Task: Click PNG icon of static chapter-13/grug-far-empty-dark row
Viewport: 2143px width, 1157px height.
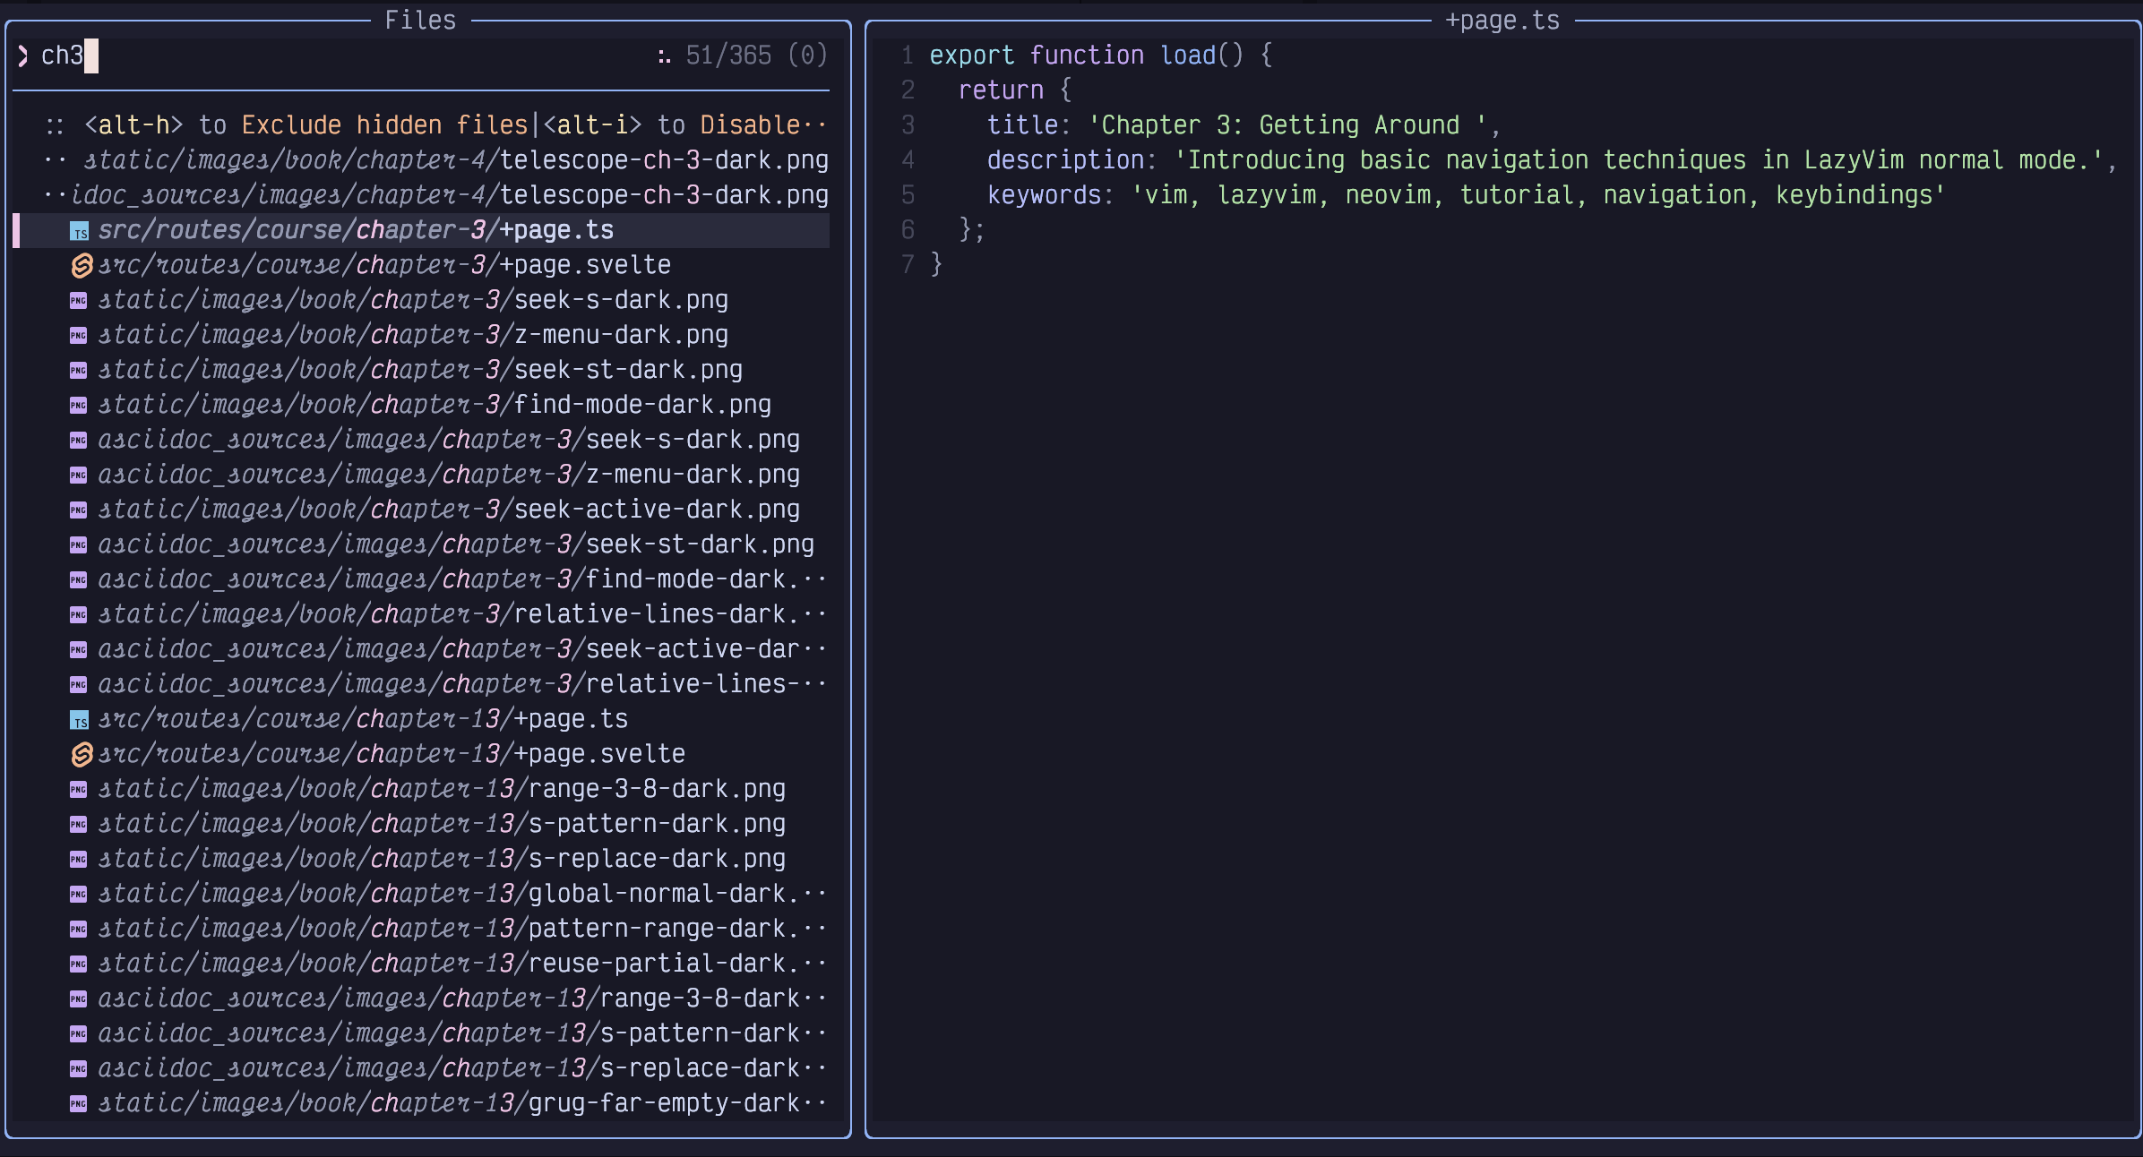Action: 79,1104
